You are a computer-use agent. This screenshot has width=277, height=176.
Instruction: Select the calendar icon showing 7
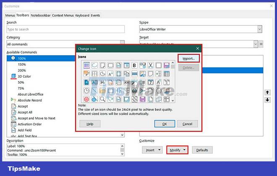[150, 82]
